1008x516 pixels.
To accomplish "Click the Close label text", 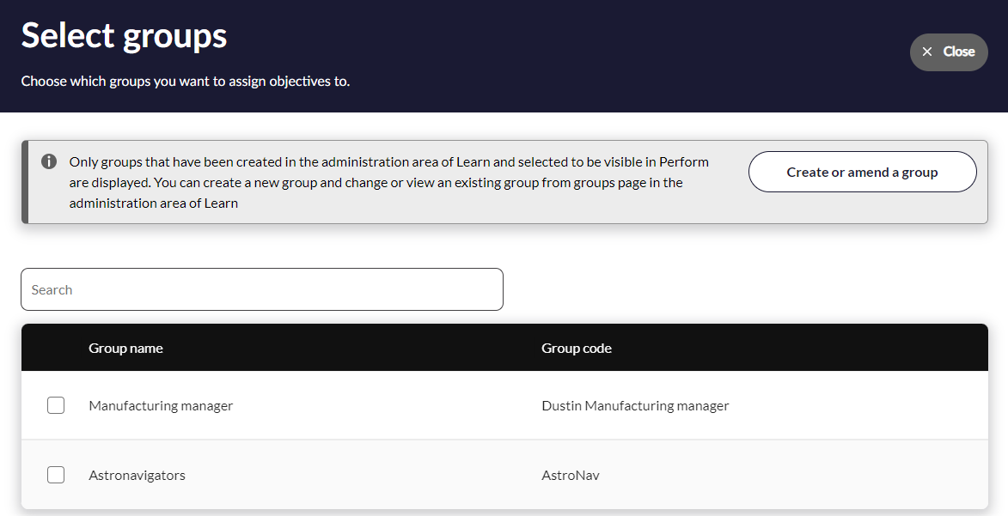I will pyautogui.click(x=959, y=52).
